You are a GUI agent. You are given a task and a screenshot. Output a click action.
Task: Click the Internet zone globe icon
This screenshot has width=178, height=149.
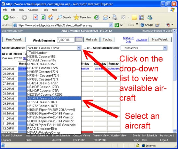[x=143, y=146]
